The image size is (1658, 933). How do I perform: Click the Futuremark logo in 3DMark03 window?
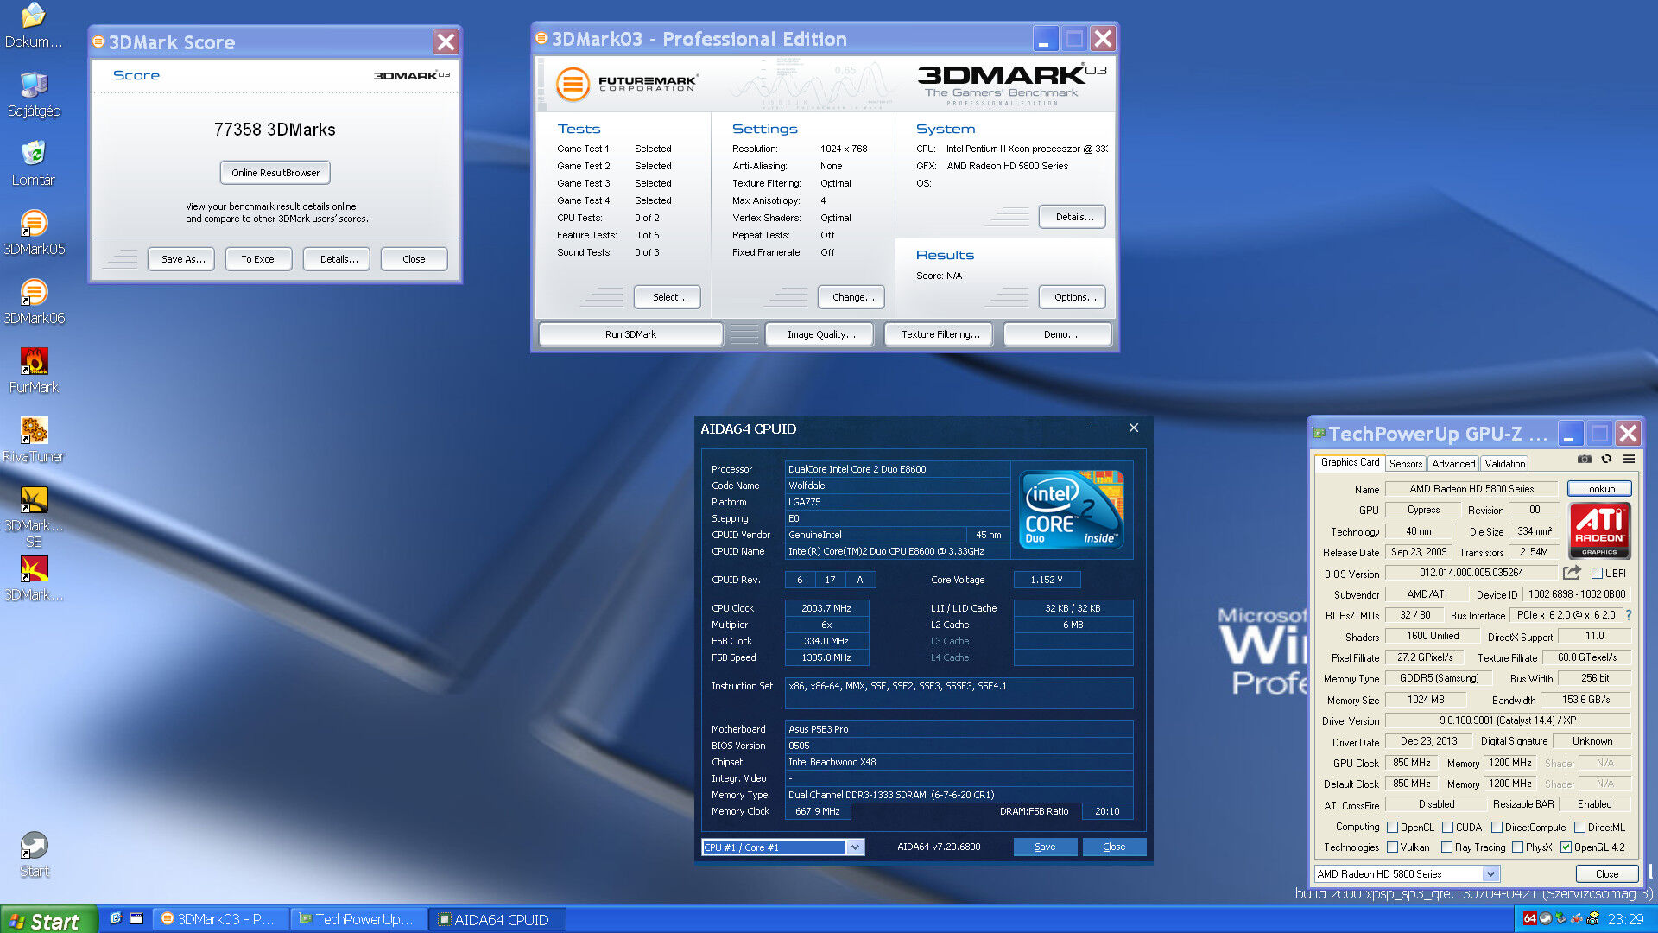point(627,84)
